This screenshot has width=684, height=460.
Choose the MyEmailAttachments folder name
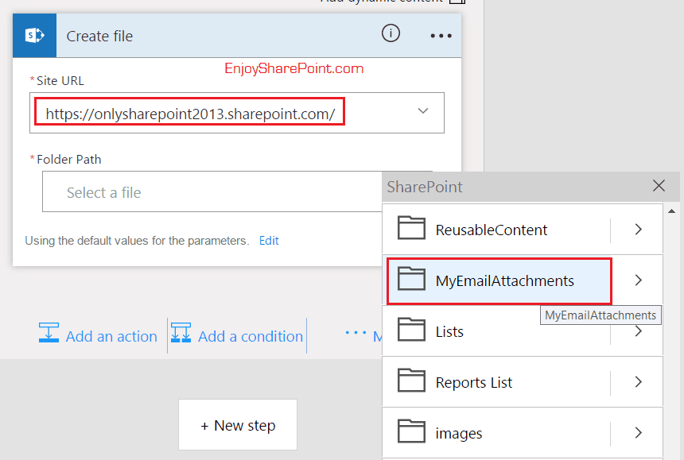(x=505, y=280)
